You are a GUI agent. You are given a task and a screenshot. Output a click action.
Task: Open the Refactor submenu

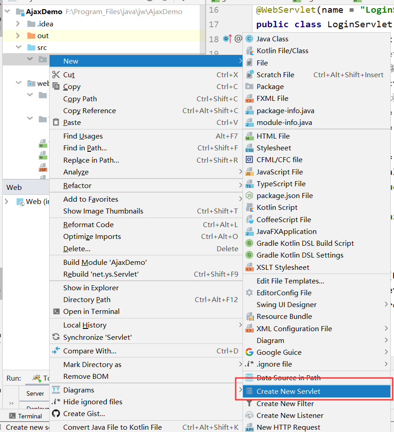pos(146,186)
